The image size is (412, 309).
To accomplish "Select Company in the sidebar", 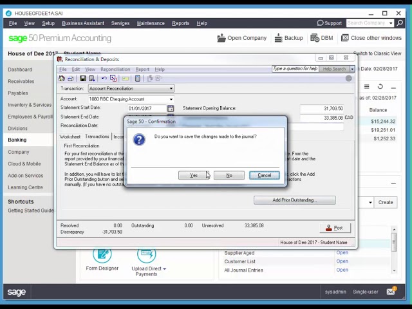I will click(x=19, y=152).
